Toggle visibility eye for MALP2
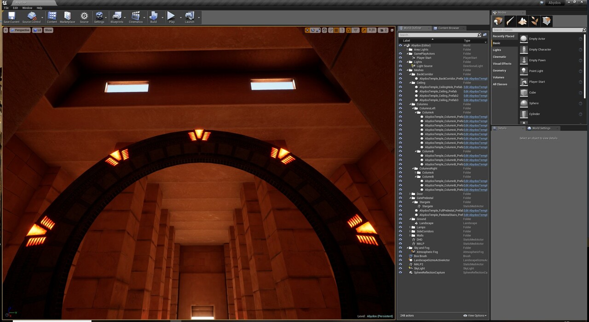The height and width of the screenshot is (322, 589). [400, 264]
